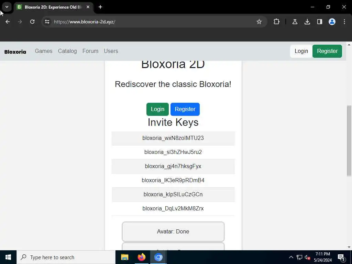Open Chrome taskbar icon
Viewport: 352px width, 264px height.
(x=158, y=257)
